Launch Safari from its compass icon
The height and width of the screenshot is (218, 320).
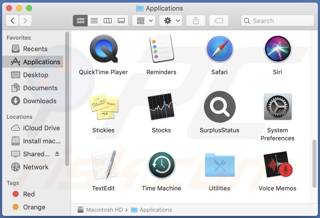(220, 49)
